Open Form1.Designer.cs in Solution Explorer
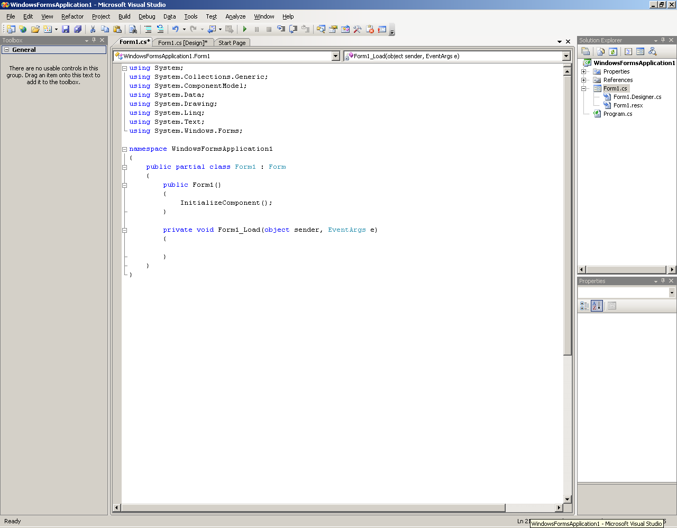Viewport: 677px width, 528px height. pyautogui.click(x=637, y=97)
